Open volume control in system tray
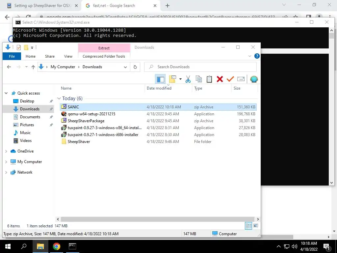This screenshot has height=253, width=337. [295, 246]
